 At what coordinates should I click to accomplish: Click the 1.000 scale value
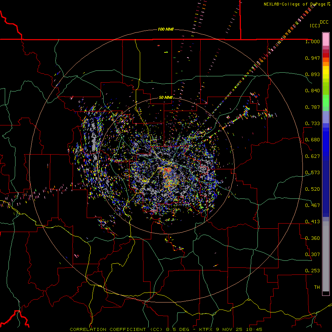312,41
